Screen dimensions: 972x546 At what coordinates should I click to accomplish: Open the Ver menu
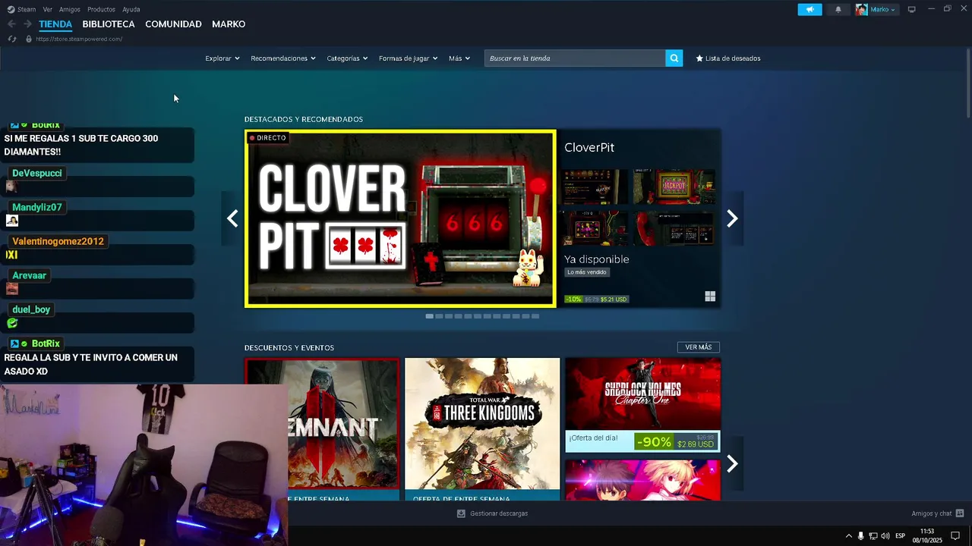coord(48,9)
